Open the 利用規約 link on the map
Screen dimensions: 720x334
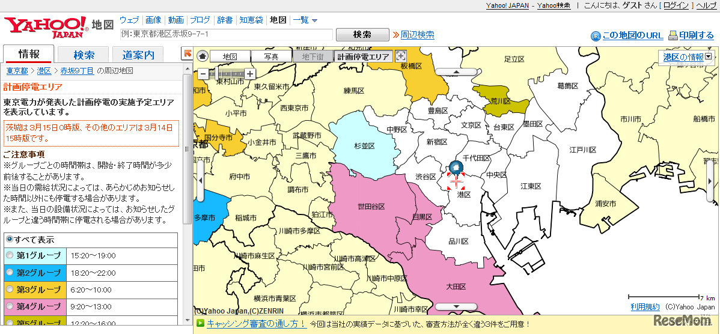click(x=645, y=307)
